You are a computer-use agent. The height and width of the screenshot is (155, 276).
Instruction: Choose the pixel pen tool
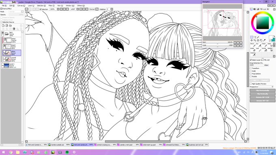click(x=259, y=50)
